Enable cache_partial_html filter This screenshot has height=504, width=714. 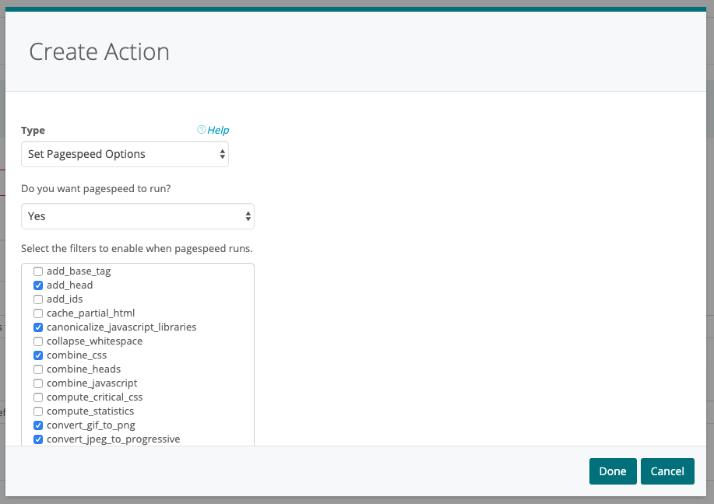(38, 313)
